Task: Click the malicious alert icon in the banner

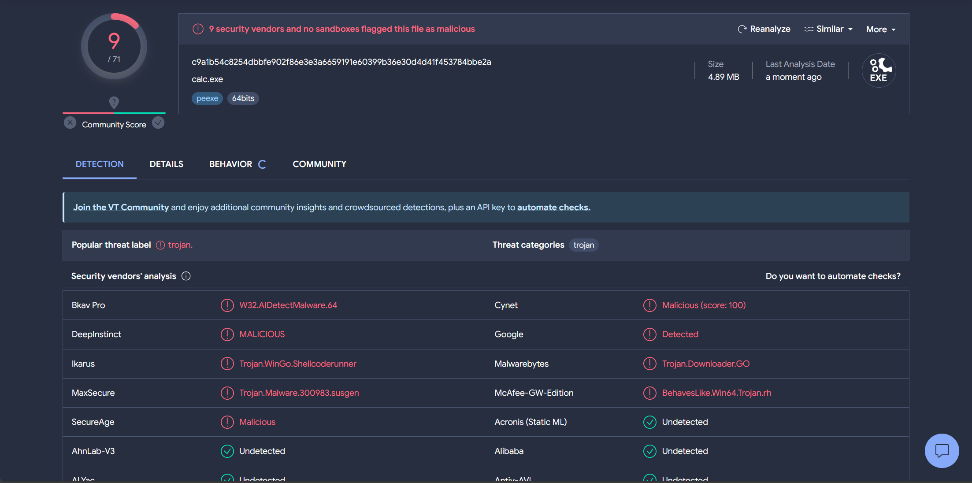Action: (198, 29)
